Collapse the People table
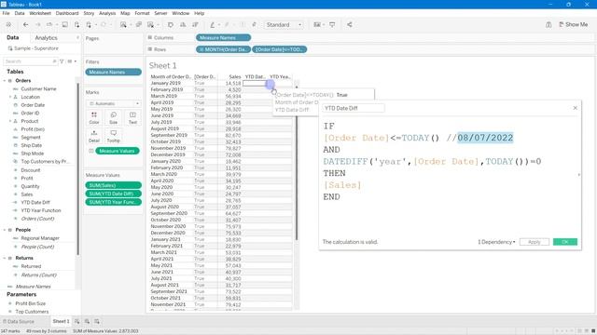 click(5, 230)
